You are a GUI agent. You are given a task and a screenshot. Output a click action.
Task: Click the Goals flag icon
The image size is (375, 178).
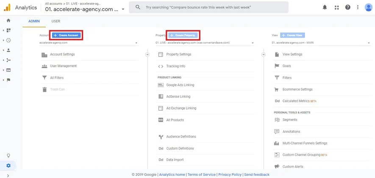pyautogui.click(x=277, y=66)
